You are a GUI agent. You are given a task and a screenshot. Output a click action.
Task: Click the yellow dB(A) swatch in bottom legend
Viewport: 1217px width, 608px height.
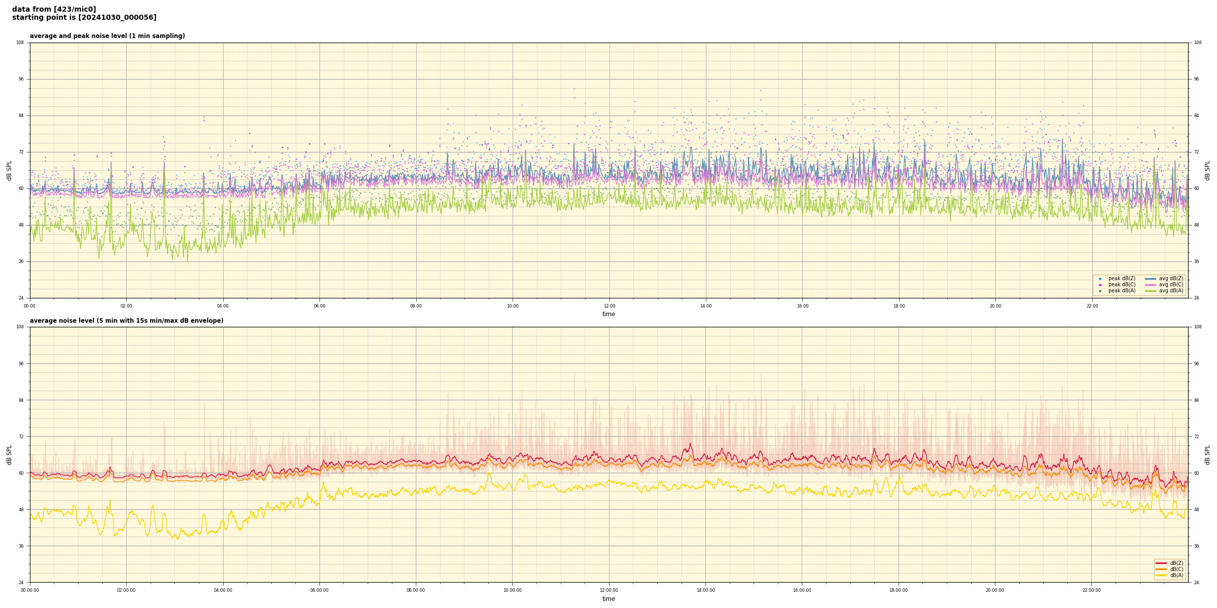point(1161,575)
